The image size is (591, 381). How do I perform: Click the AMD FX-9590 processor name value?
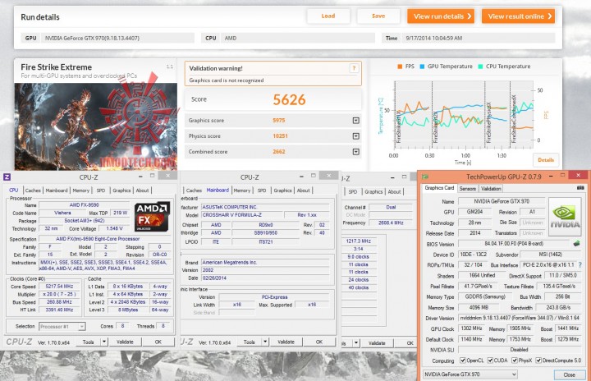84,204
